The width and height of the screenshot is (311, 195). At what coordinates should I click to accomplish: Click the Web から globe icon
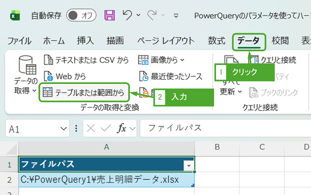pos(48,77)
